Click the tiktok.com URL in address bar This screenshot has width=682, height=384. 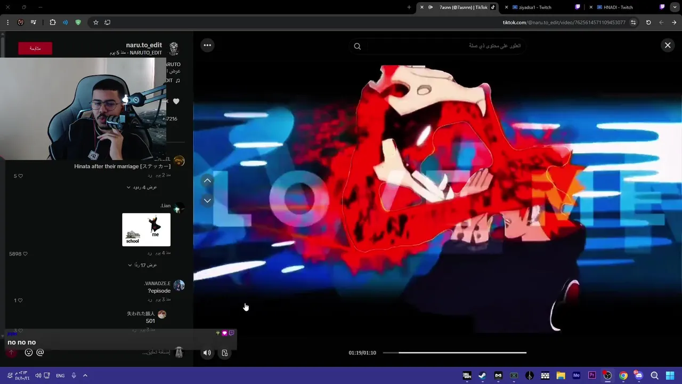pyautogui.click(x=564, y=22)
